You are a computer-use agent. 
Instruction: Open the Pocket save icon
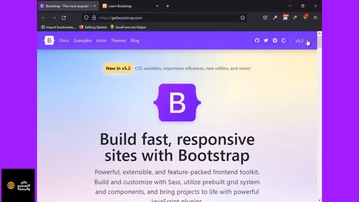[265, 17]
